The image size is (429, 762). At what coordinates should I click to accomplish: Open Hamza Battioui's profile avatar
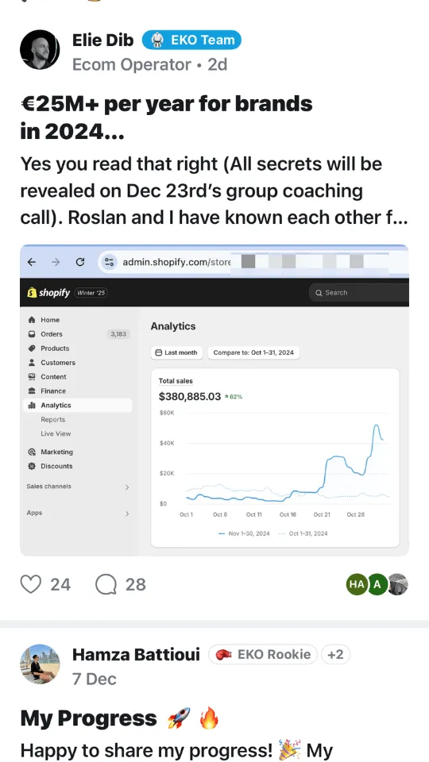coord(40,664)
